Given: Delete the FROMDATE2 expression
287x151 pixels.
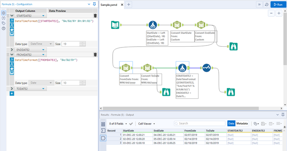Looking at the screenshot, I should 95,54.
